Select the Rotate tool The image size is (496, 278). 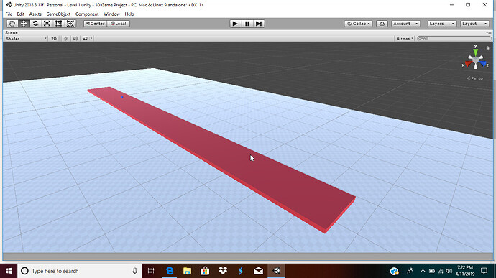point(35,24)
